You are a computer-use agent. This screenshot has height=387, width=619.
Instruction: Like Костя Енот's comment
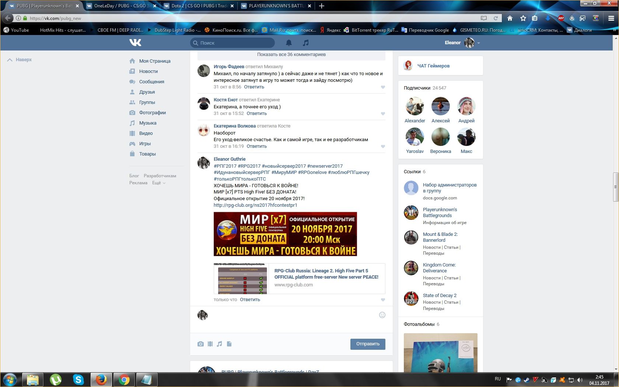click(x=383, y=114)
